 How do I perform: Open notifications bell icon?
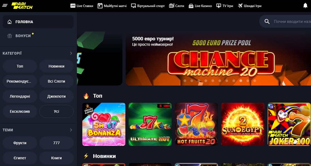pyautogui.click(x=305, y=6)
